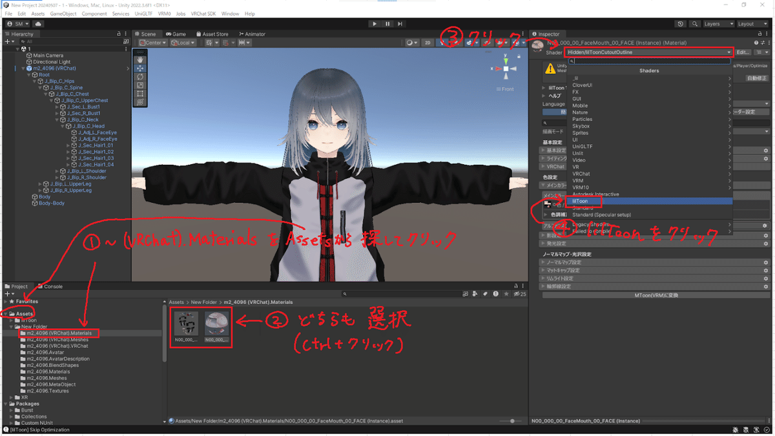Click the shader search input field
This screenshot has width=775, height=436.
pyautogui.click(x=650, y=61)
